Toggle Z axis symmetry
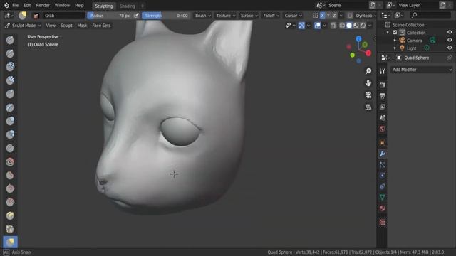Image resolution: width=456 pixels, height=256 pixels. click(x=334, y=16)
